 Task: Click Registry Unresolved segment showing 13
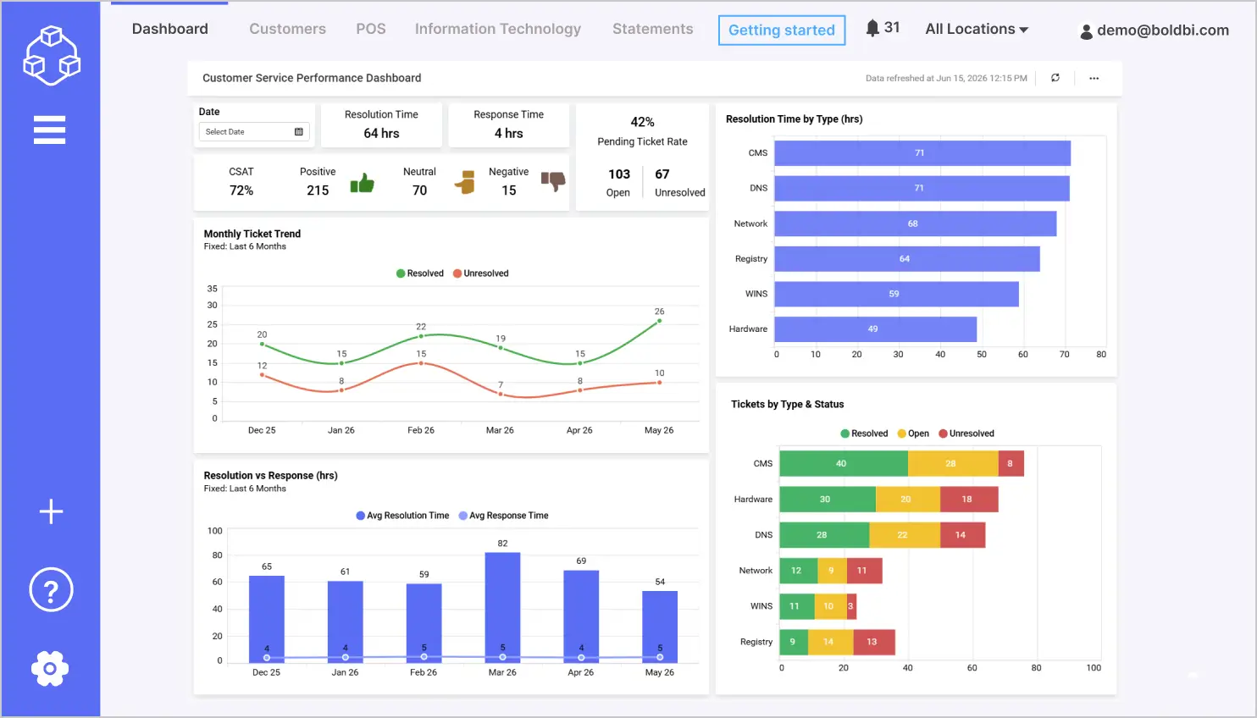pos(874,642)
